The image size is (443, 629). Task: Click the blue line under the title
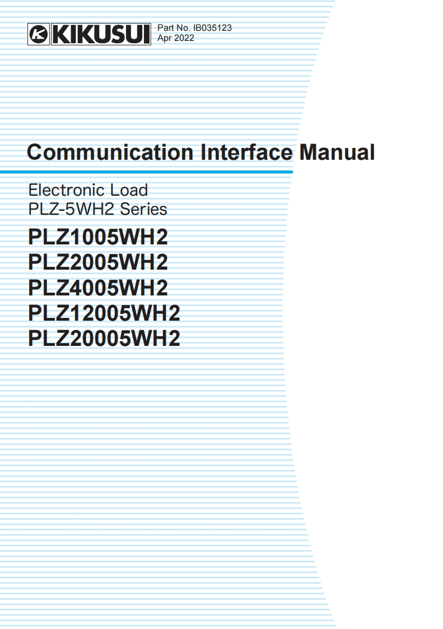point(146,172)
